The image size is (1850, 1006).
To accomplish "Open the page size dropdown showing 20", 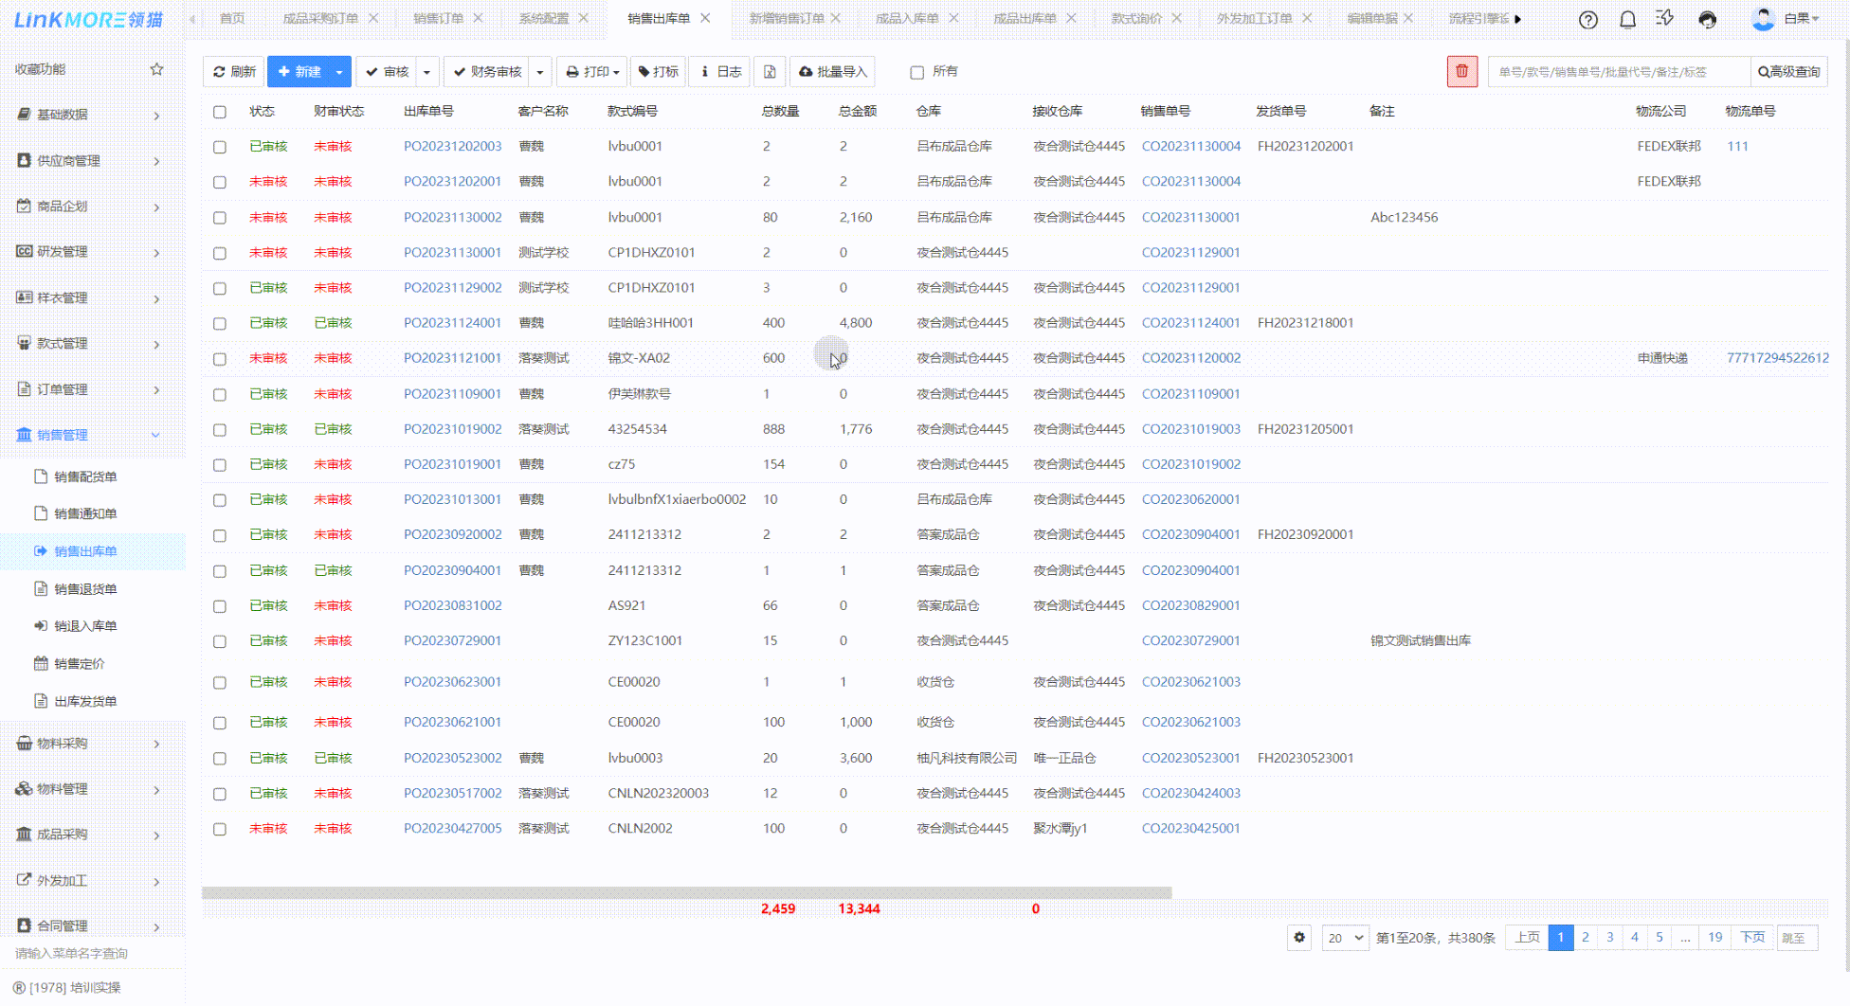I will pyautogui.click(x=1345, y=938).
